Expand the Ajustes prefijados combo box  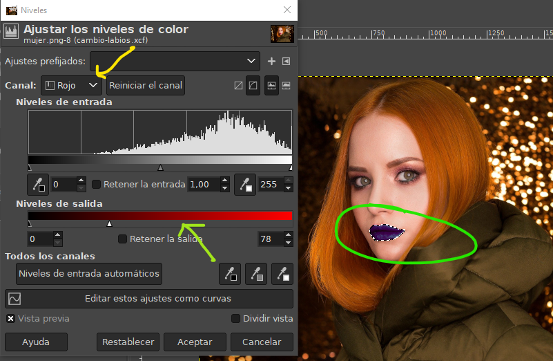[175, 62]
